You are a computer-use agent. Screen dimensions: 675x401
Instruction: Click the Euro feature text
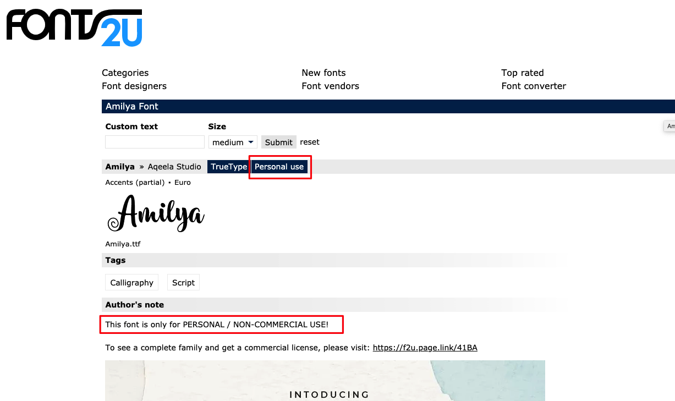tap(183, 183)
